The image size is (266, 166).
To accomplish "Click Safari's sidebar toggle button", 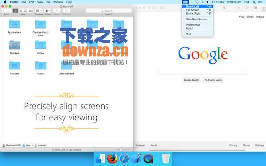I will 162,8.
